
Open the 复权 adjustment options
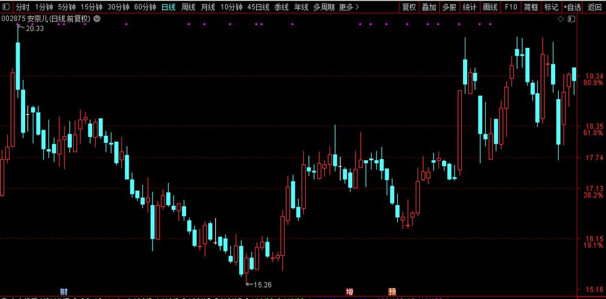pos(409,7)
